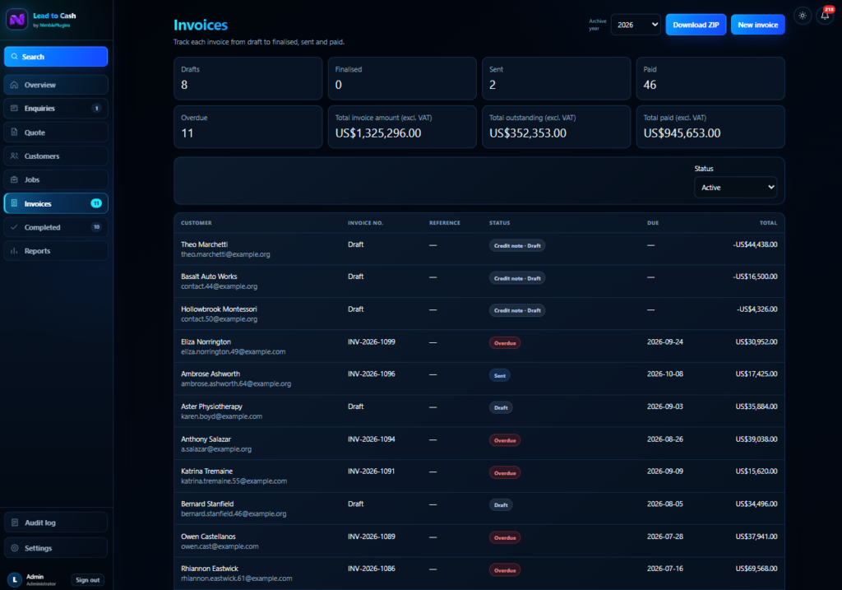The width and height of the screenshot is (842, 590).
Task: Click the Overdue badge for Anthony Salazar
Action: point(505,440)
